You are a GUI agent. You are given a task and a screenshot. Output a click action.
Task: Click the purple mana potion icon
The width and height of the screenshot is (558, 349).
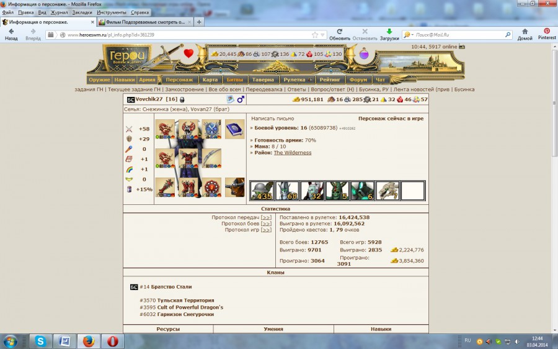click(x=364, y=54)
